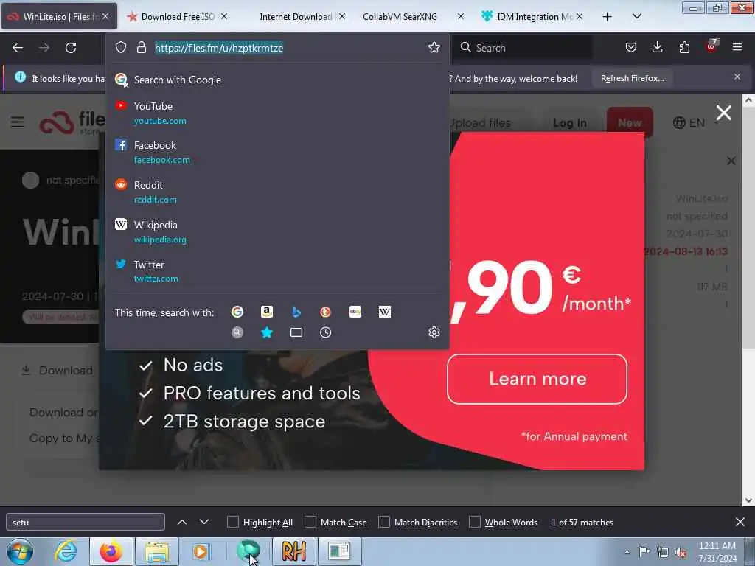Search this time with Wikipedia icon

[x=385, y=312]
